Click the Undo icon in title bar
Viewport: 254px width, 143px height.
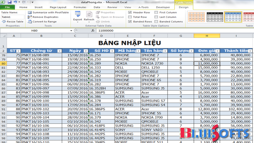pos(15,2)
